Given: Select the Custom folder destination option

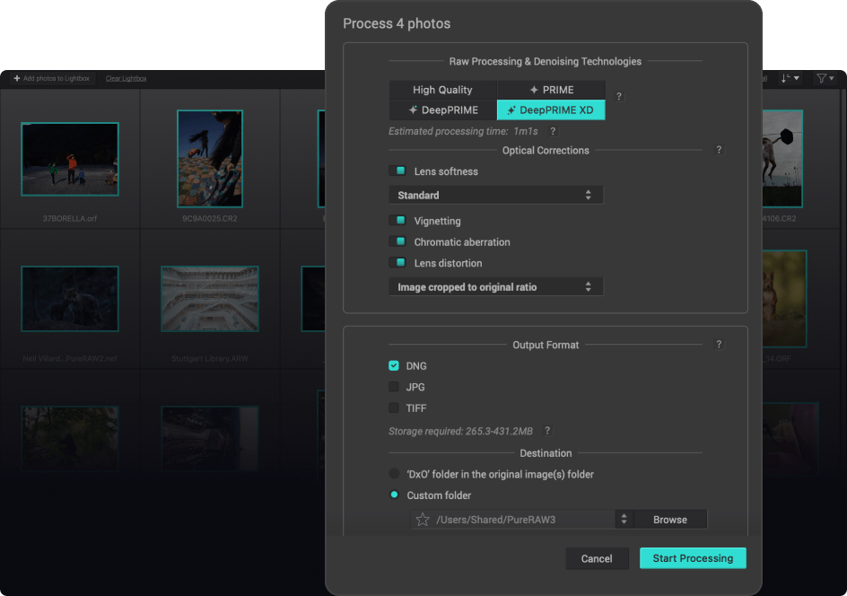Looking at the screenshot, I should point(394,495).
